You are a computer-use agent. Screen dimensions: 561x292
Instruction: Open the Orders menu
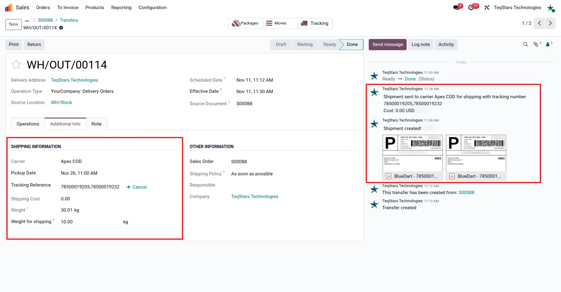tap(43, 7)
